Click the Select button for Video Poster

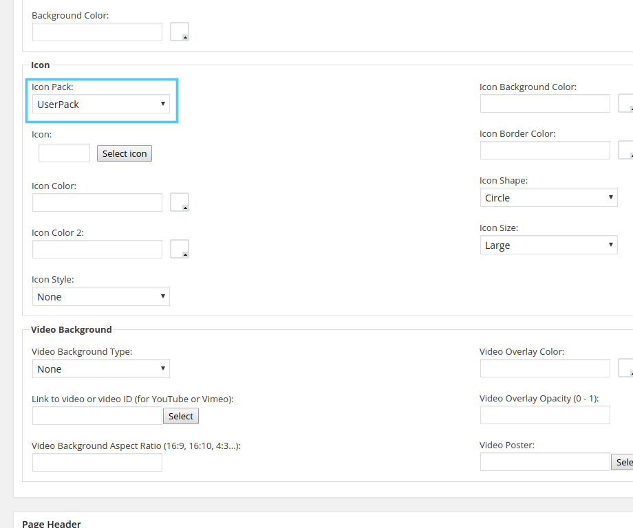coord(623,462)
